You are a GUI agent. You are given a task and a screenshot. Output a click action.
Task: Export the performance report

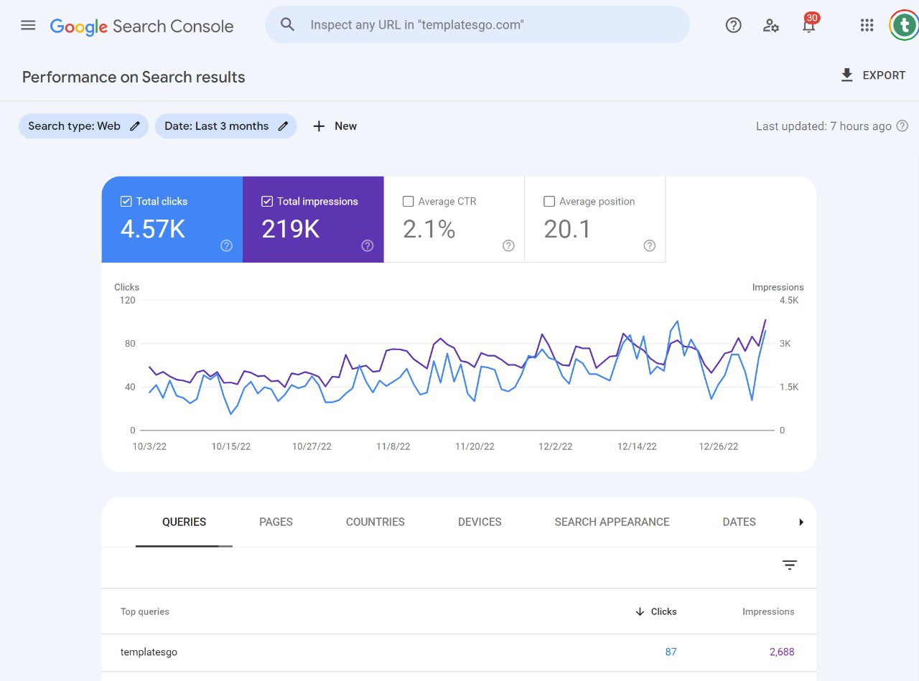coord(873,75)
